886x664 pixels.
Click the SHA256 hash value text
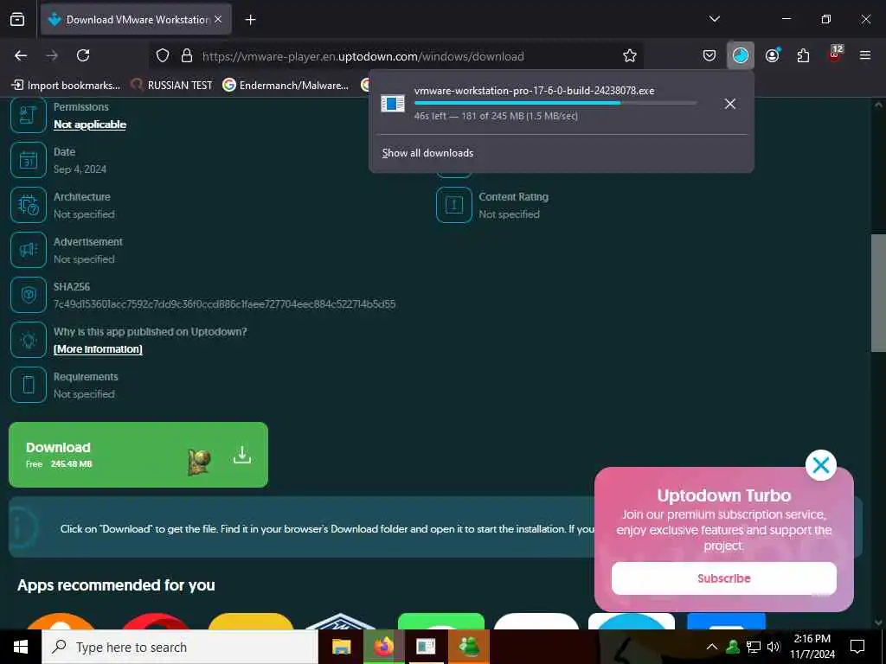[x=224, y=304]
